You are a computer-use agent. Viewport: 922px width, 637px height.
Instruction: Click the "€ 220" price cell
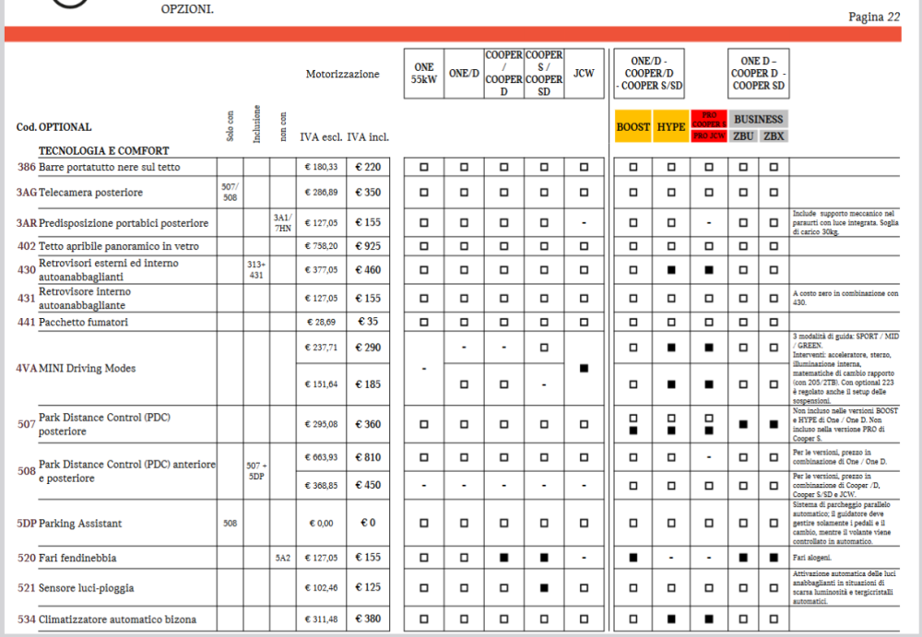368,167
